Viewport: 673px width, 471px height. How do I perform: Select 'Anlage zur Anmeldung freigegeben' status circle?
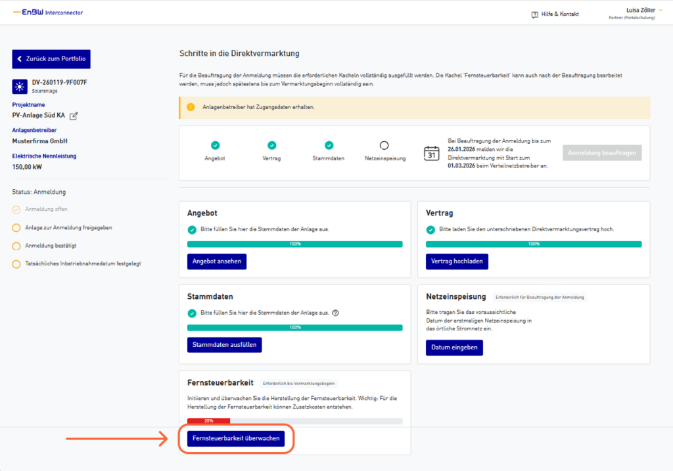(x=16, y=228)
